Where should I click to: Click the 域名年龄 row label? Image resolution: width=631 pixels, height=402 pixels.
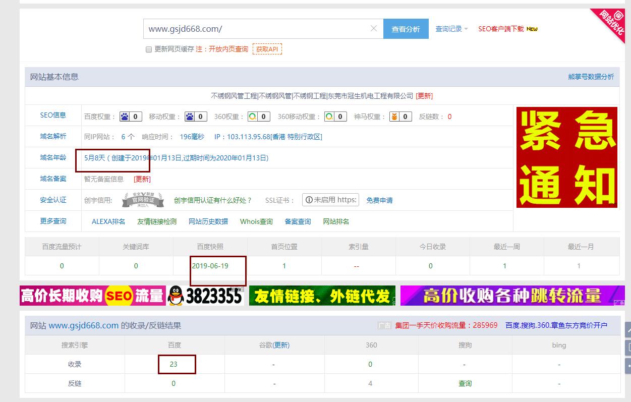click(x=53, y=157)
